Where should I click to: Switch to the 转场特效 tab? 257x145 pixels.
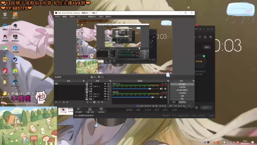tap(182, 102)
